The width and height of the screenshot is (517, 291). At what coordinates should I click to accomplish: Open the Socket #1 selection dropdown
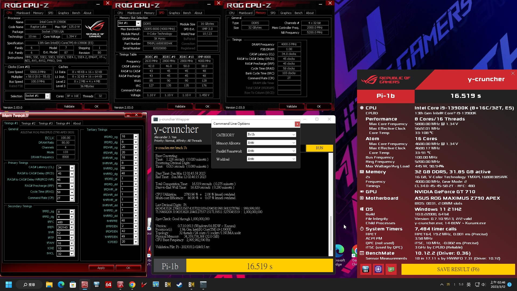(47, 96)
